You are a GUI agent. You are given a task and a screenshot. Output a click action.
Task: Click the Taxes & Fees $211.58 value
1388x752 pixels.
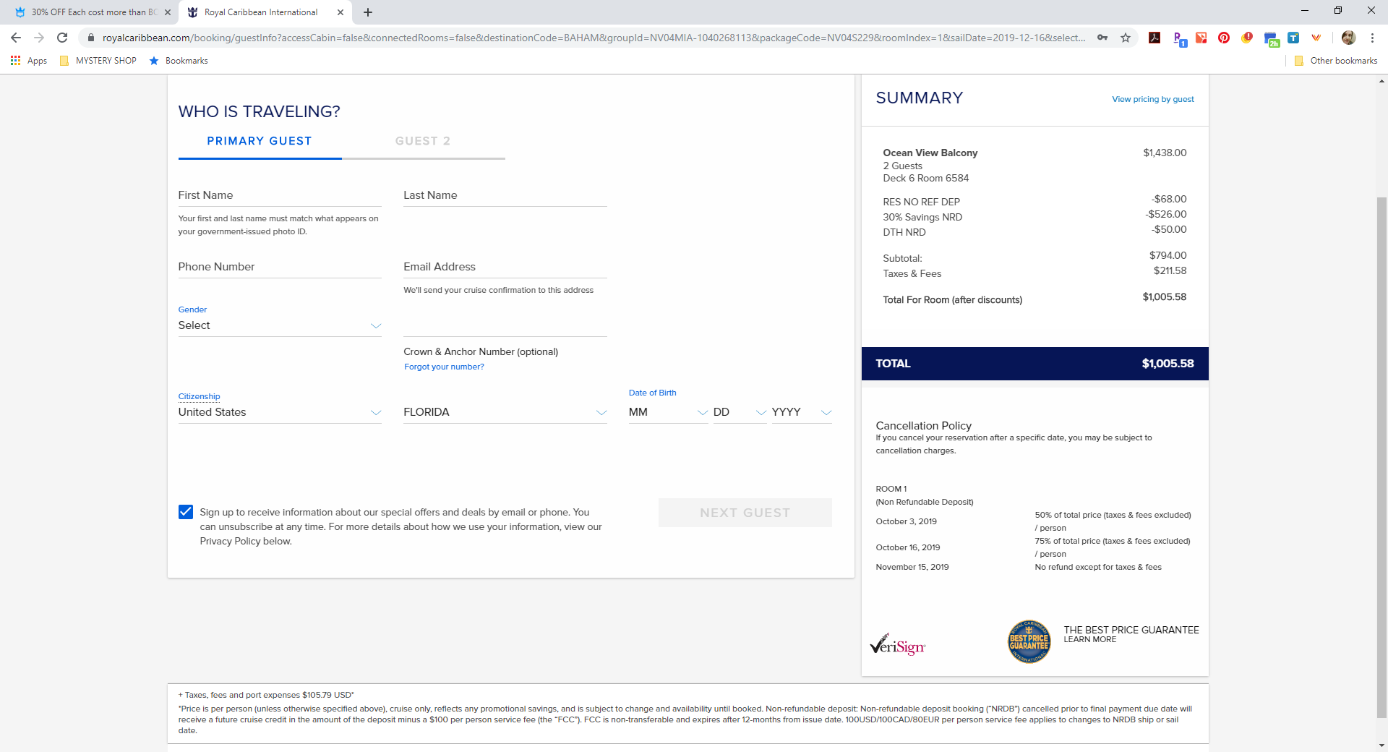tap(1170, 270)
